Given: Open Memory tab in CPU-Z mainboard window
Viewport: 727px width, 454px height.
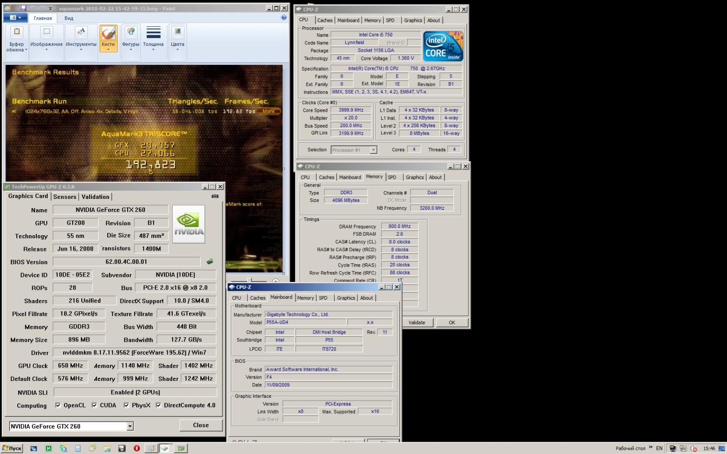Looking at the screenshot, I should point(305,298).
